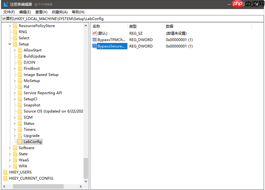Open the 编辑(E) menu
Viewport: 265px width, 190px height.
click(x=25, y=12)
